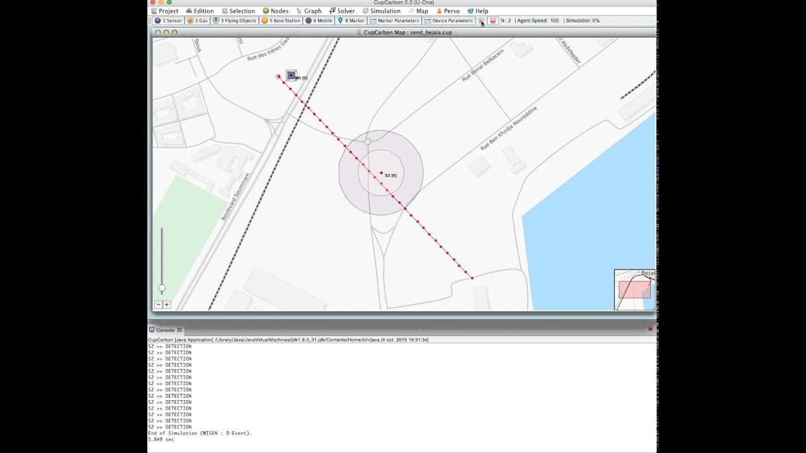Click 'End of Simulation (WISEN : D-Event).' line
806x453 pixels.
coord(200,433)
